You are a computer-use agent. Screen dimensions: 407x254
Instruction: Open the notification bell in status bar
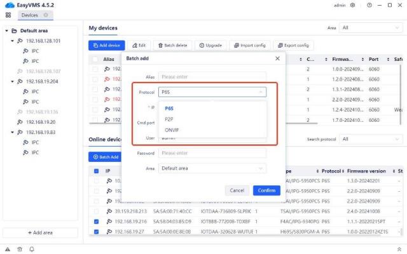pos(31,248)
